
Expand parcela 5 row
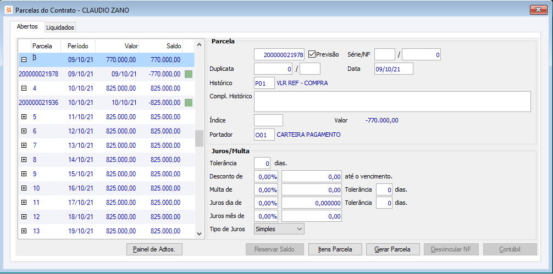pyautogui.click(x=24, y=116)
